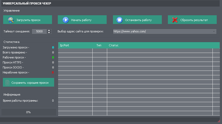Hit the red X icon on Сбросить результат
This screenshot has height=124, width=222.
[x=175, y=20]
